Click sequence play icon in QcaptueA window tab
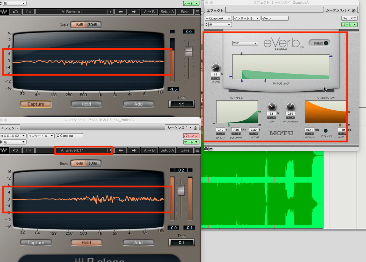Screen dimensions: 366x262 (354, 10)
